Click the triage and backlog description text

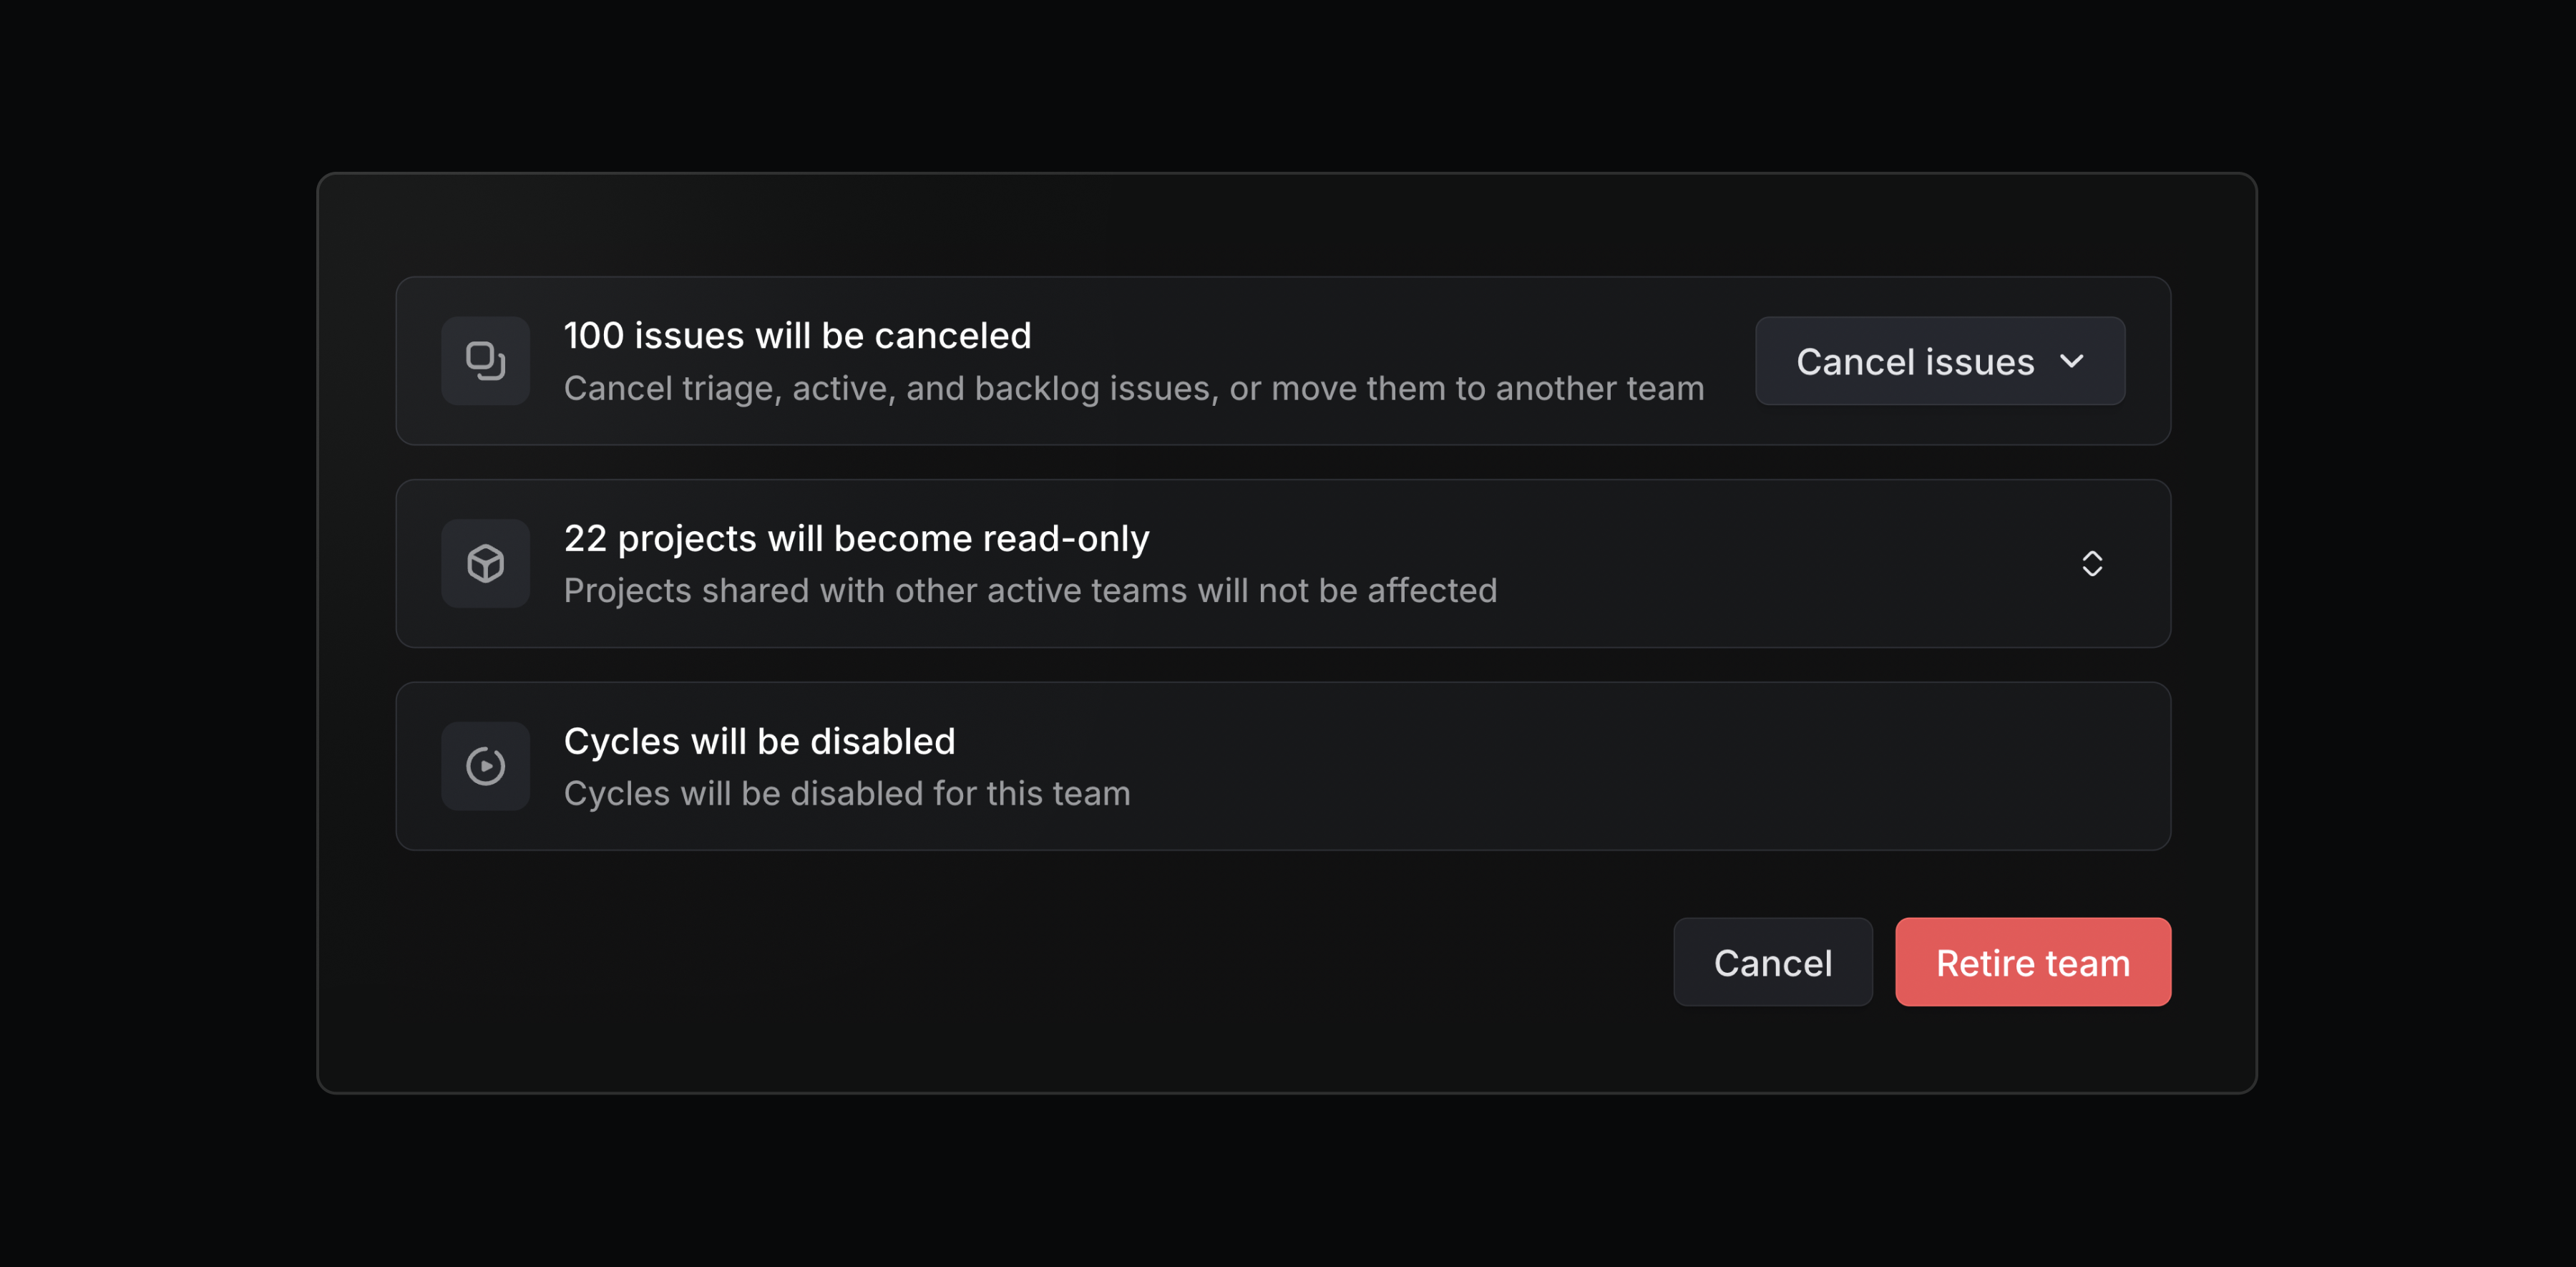tap(1133, 389)
